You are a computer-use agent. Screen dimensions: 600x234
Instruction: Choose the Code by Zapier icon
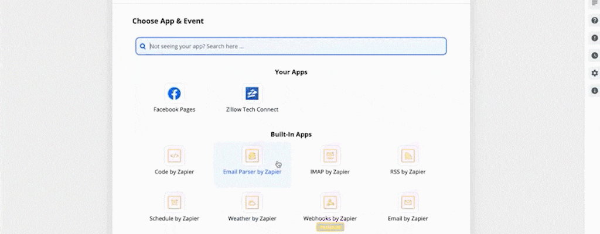[174, 156]
